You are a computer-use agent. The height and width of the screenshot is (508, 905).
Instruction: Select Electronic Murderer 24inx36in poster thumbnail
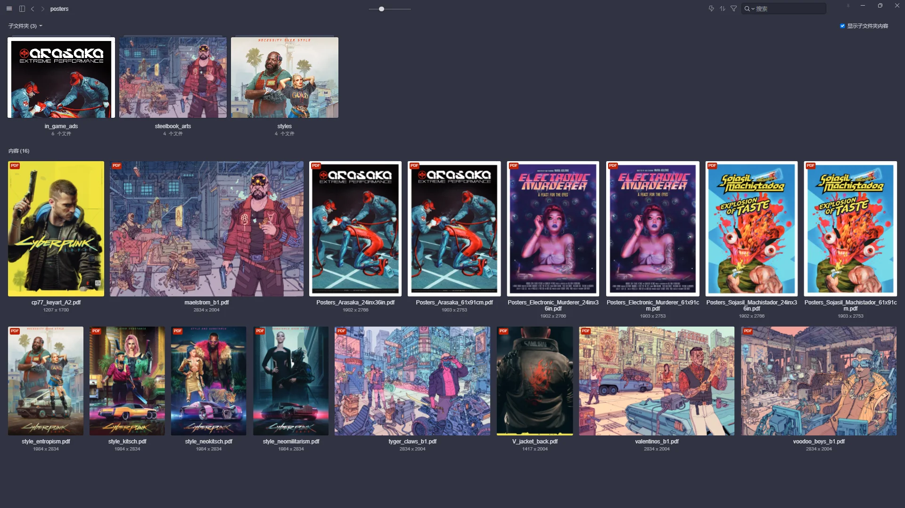(553, 229)
